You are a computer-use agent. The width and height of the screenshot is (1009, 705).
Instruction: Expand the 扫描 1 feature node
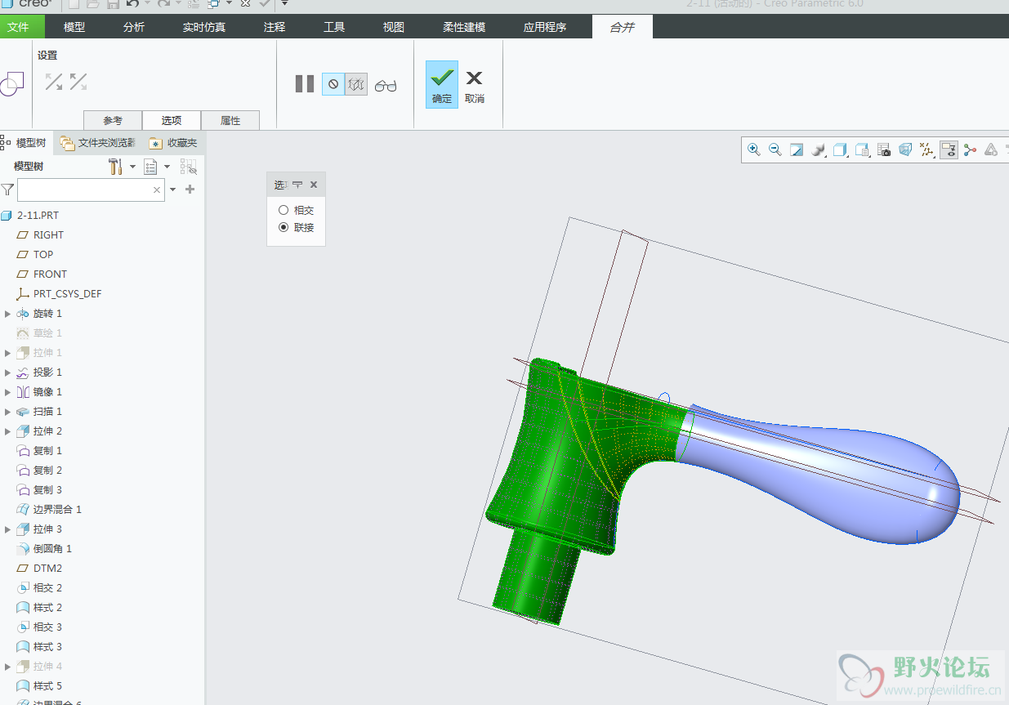pos(8,412)
